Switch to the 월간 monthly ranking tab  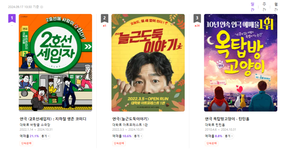pos(276,7)
